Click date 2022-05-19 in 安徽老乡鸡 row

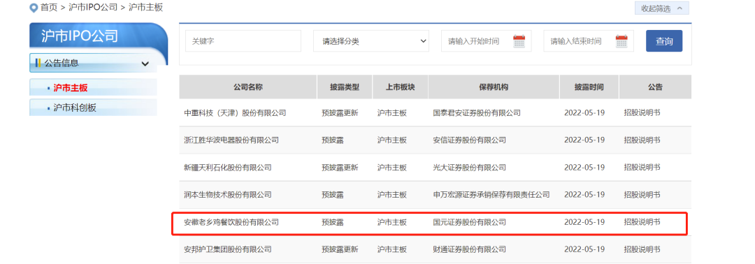pyautogui.click(x=584, y=222)
